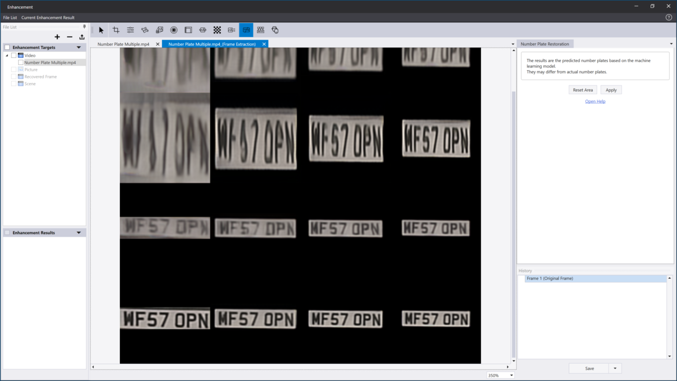The width and height of the screenshot is (677, 381).
Task: Click the export upload icon in File List
Action: click(x=82, y=37)
